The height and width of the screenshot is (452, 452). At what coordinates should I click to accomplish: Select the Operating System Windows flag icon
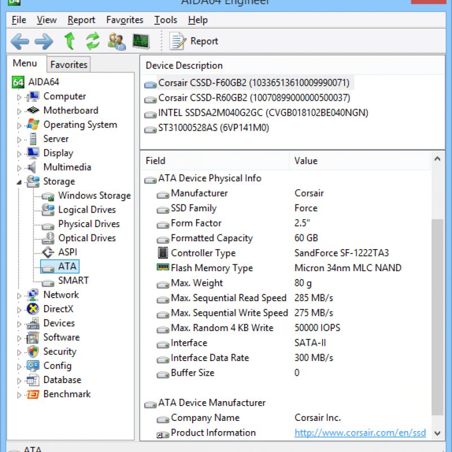[33, 124]
